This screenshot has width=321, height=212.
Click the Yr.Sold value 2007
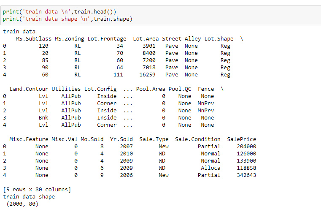tap(126, 147)
